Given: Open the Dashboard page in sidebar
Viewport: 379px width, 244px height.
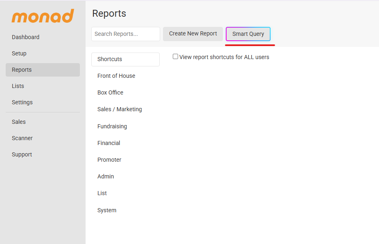Looking at the screenshot, I should (x=26, y=37).
